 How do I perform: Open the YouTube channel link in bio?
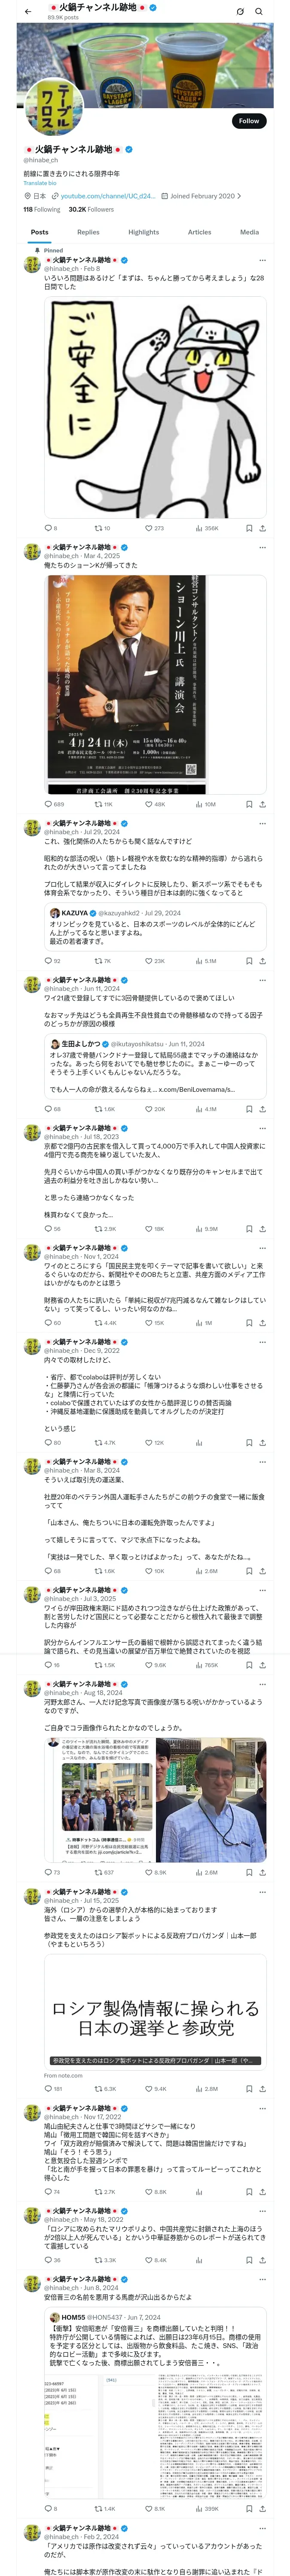(107, 196)
